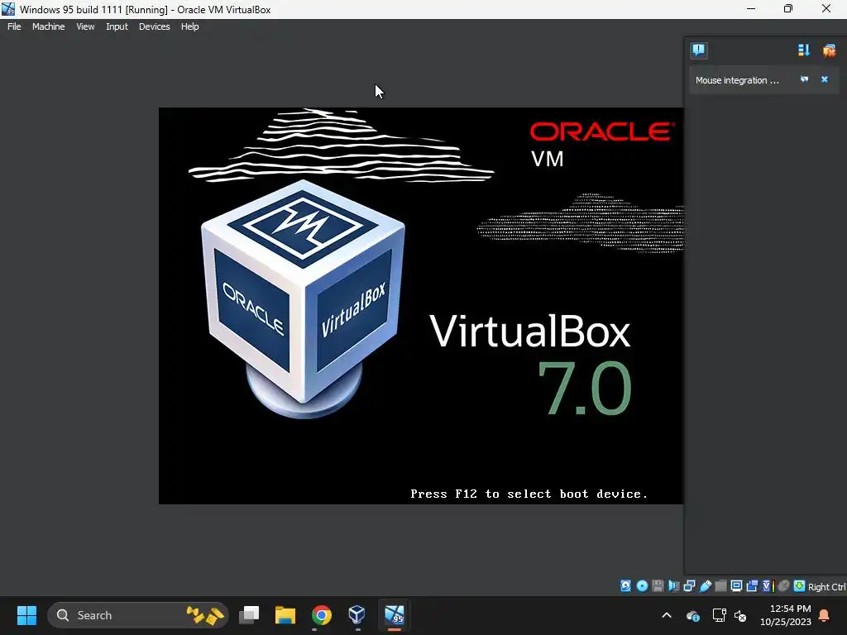Click the audio status icon
The width and height of the screenshot is (847, 635).
673,586
